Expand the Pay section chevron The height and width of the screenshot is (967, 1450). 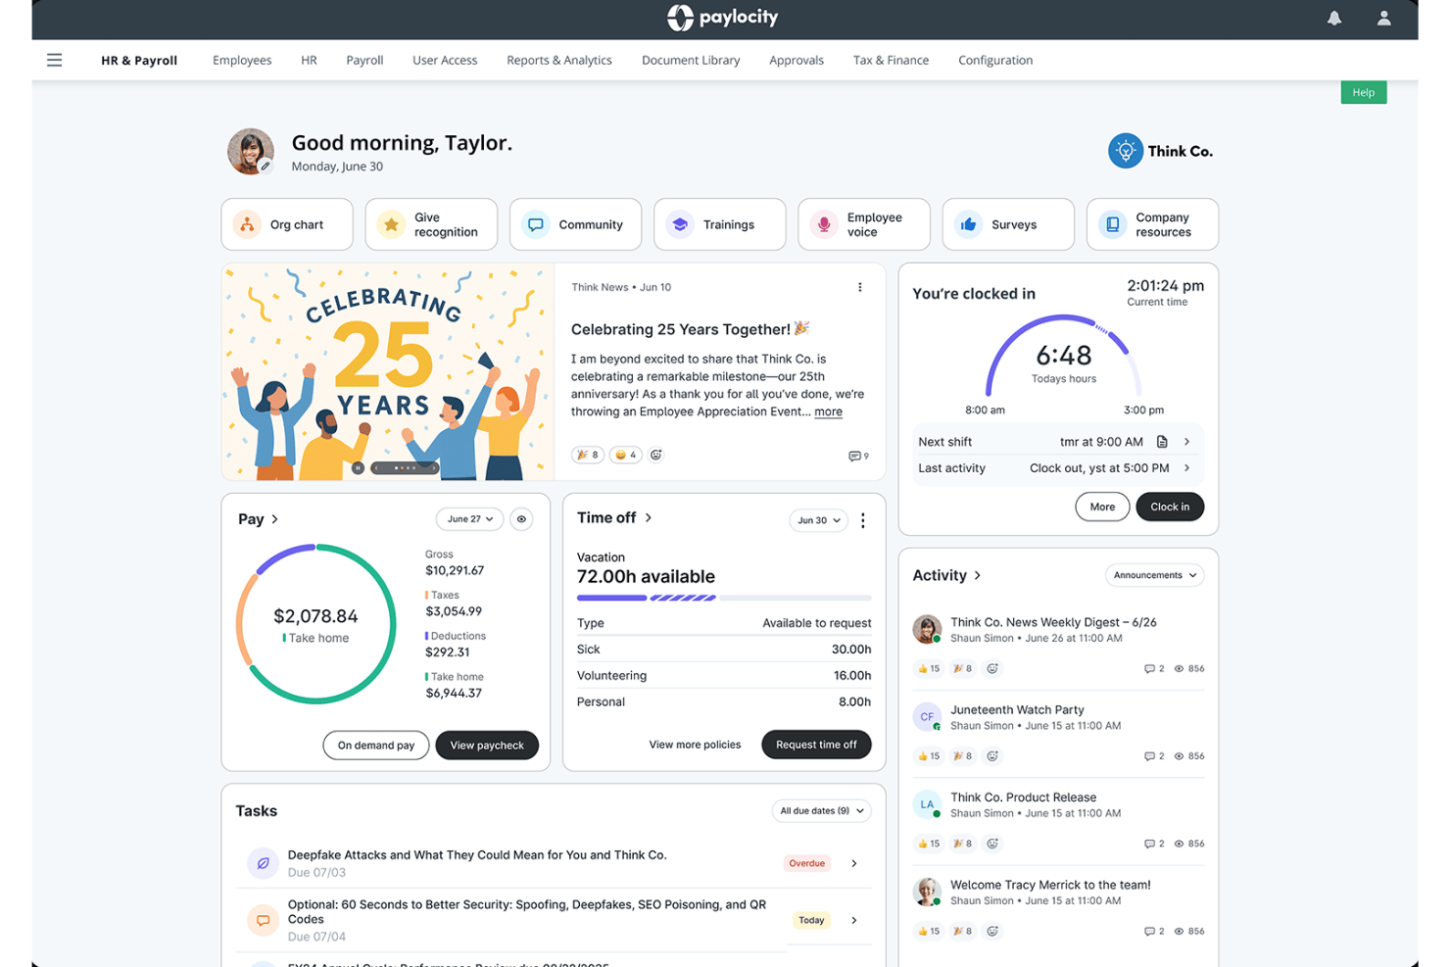[x=275, y=519]
